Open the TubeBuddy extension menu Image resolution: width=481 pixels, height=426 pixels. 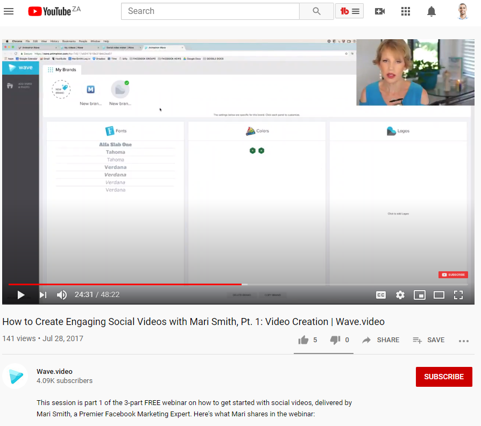[x=349, y=11]
